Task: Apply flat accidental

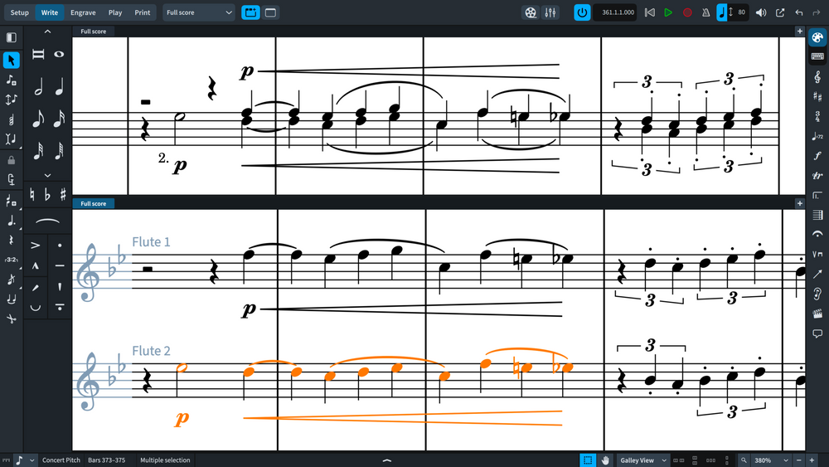Action: point(47,195)
